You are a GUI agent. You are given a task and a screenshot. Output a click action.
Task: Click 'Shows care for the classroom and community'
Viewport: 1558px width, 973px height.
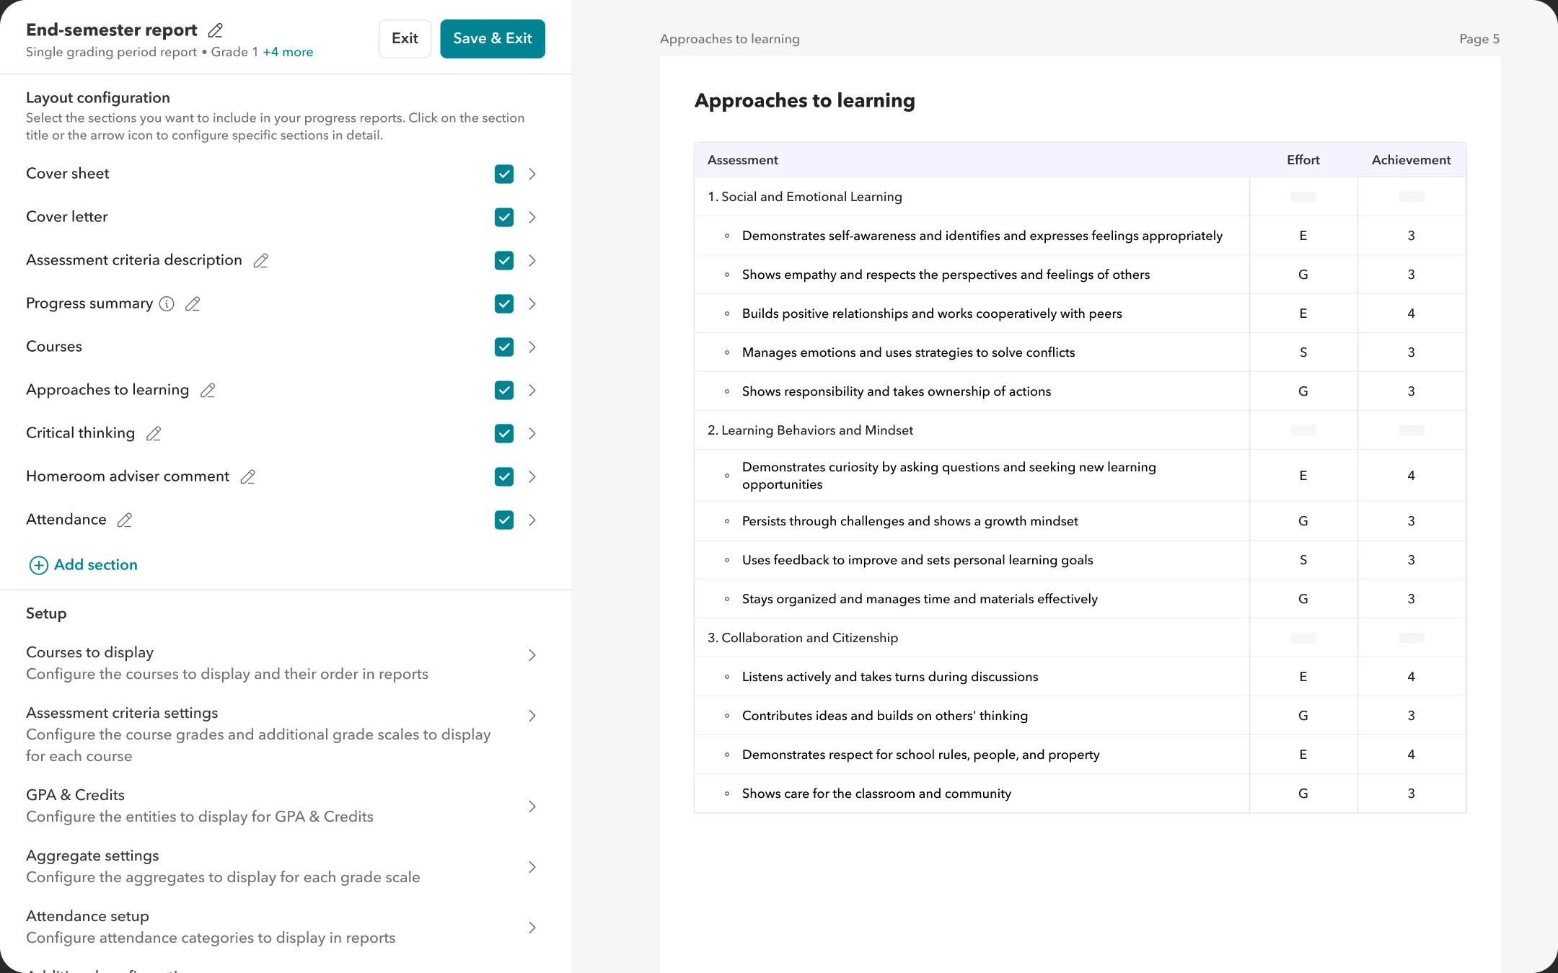(876, 794)
